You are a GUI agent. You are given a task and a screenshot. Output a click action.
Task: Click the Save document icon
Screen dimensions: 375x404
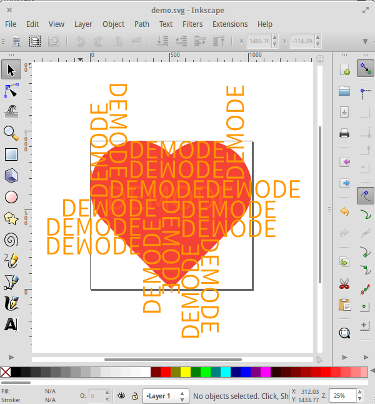coord(344,112)
